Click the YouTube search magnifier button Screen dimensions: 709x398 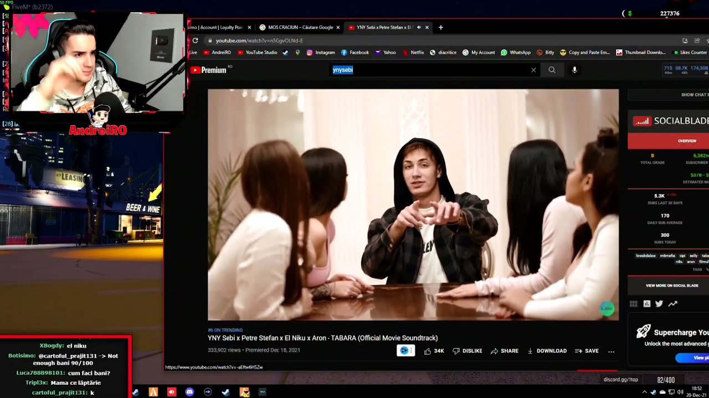click(x=552, y=70)
